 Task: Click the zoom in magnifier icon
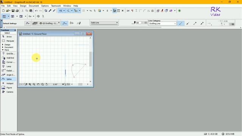30,84
